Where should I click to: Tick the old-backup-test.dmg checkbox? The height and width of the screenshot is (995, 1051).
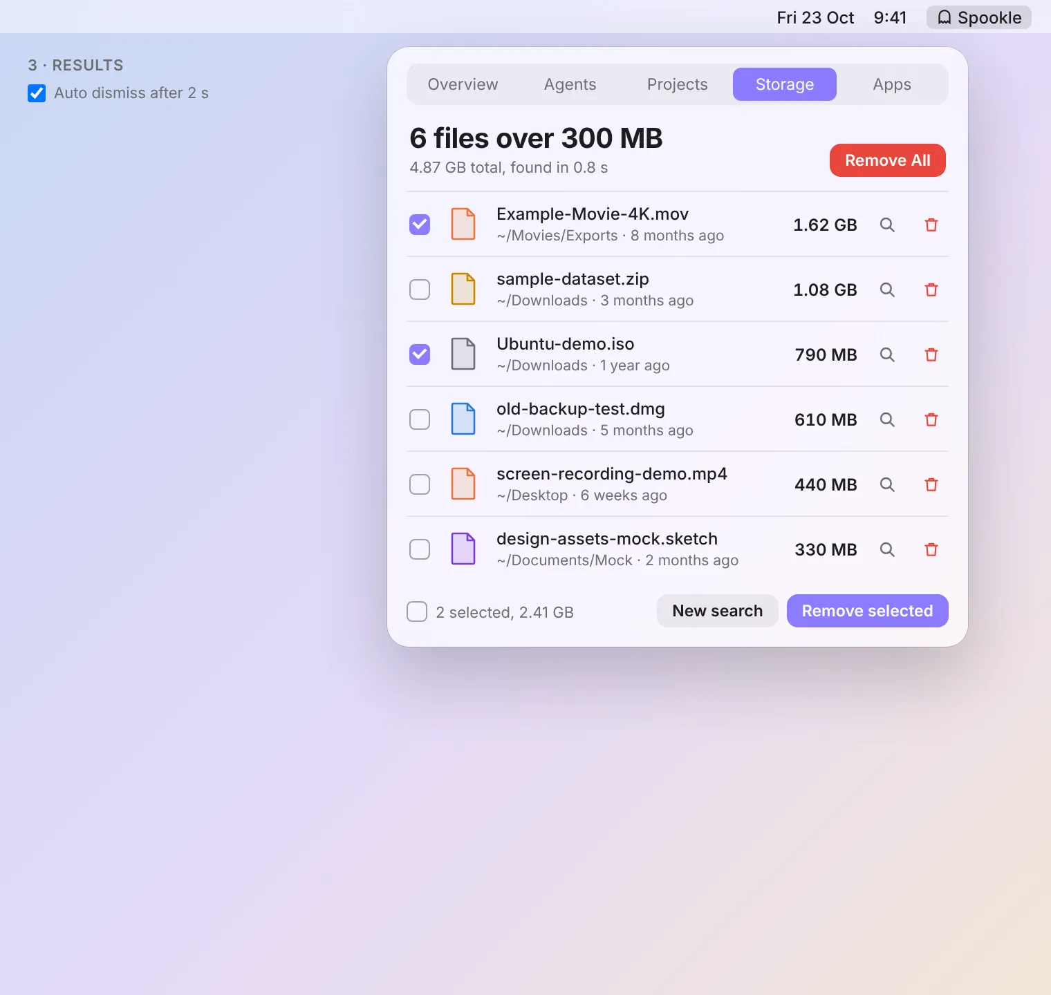[420, 419]
